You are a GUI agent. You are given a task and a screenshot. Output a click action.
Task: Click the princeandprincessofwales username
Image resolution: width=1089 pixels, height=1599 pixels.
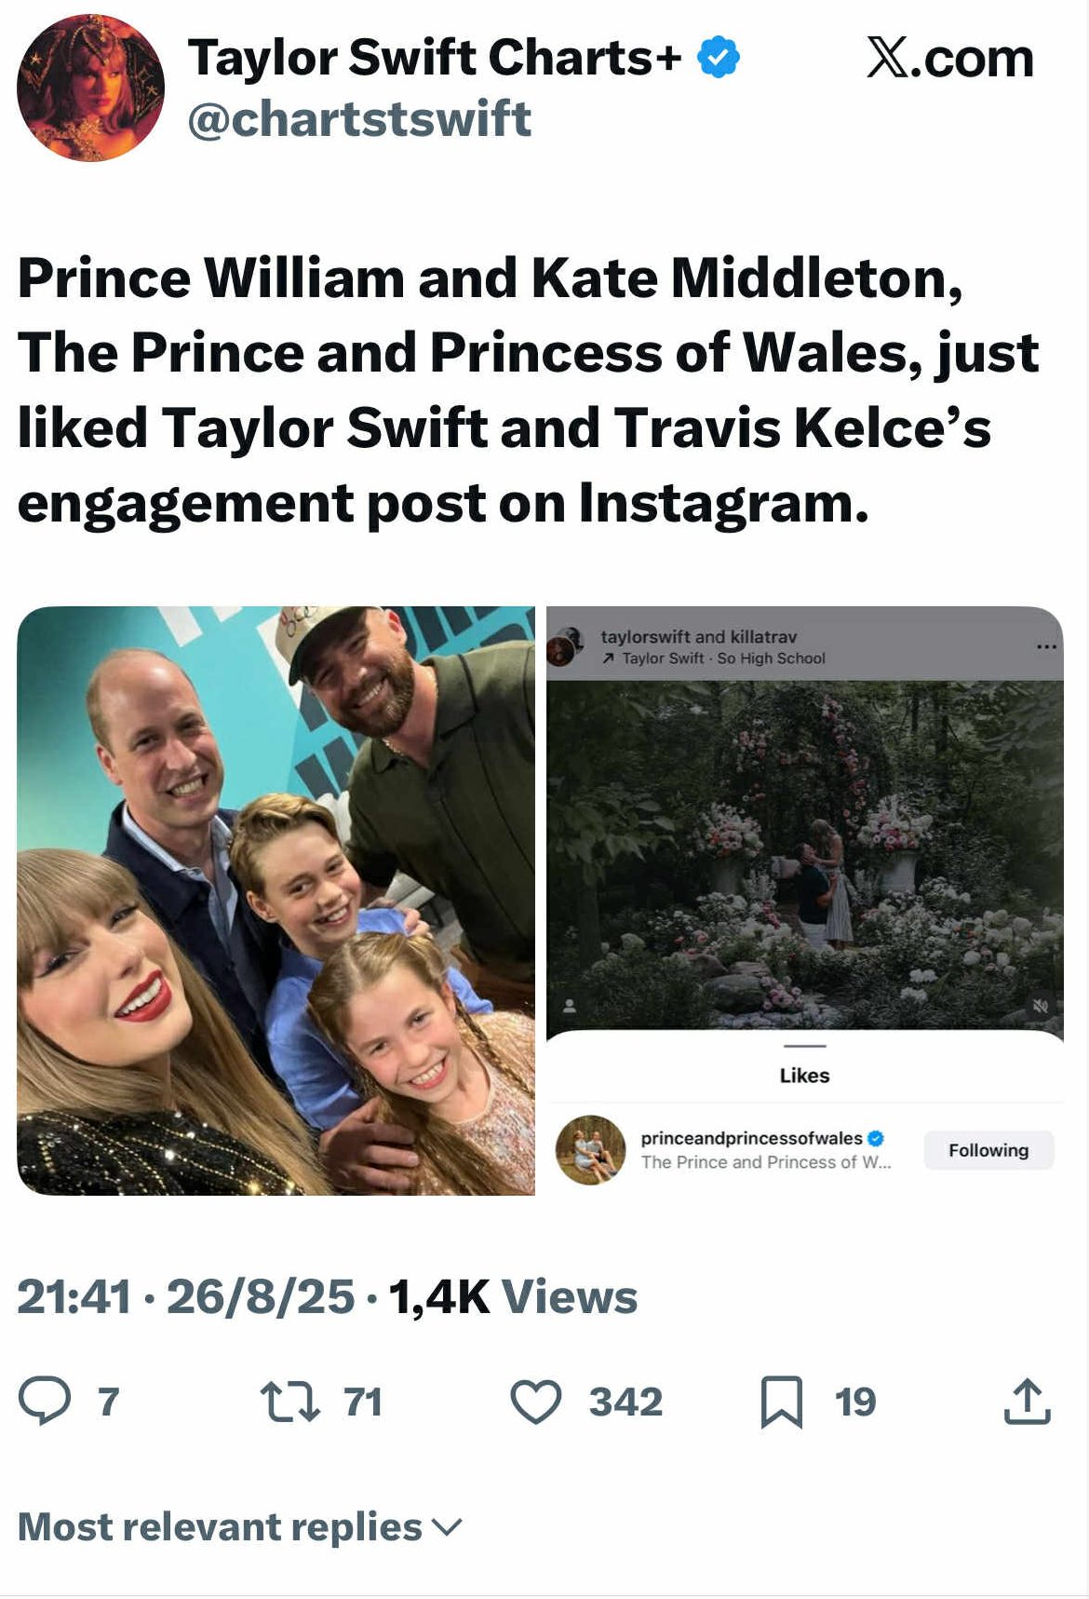click(751, 1138)
